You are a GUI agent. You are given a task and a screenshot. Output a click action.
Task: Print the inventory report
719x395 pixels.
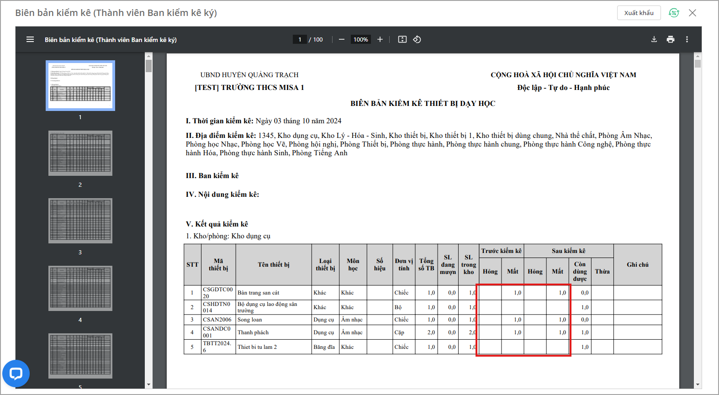point(671,39)
